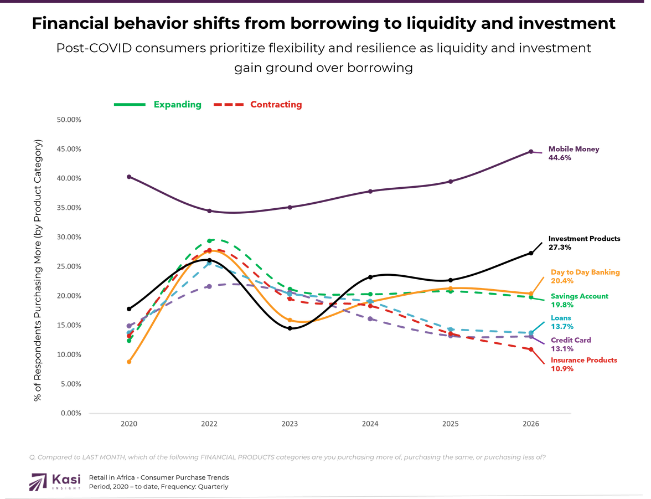651x499 pixels.
Task: Select the Contracting legend label
Action: 276,104
